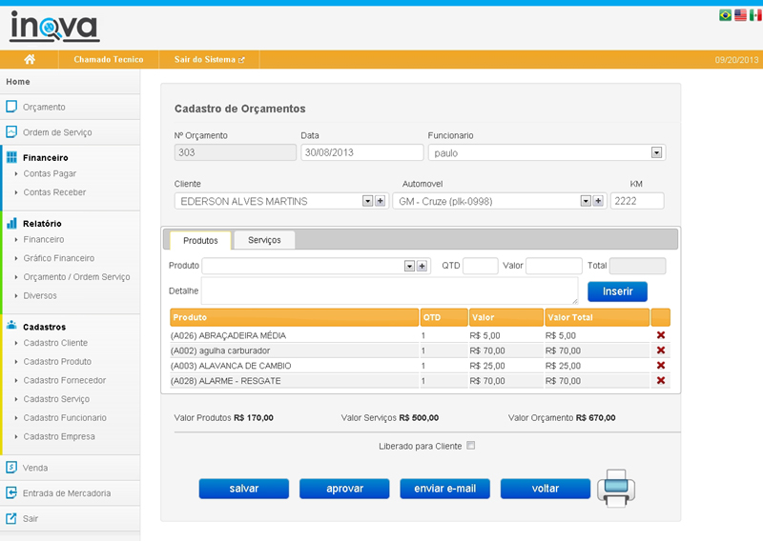Image resolution: width=763 pixels, height=541 pixels.
Task: Click the enviar e-mail button
Action: (x=444, y=489)
